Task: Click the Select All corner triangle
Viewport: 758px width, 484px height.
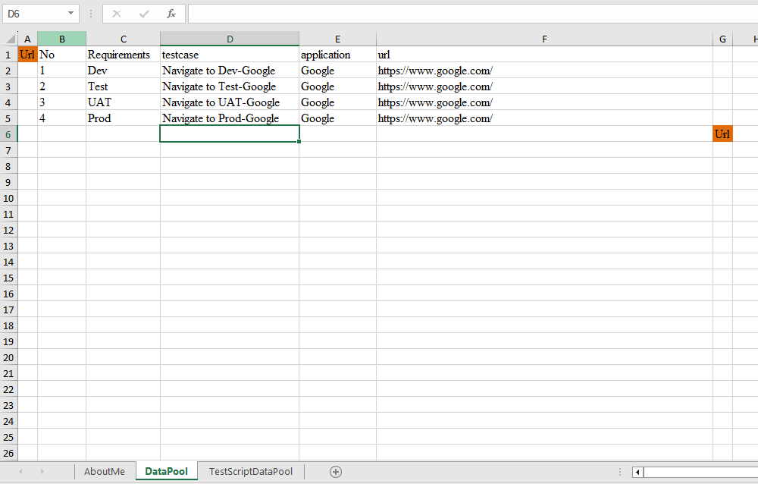Action: point(11,39)
